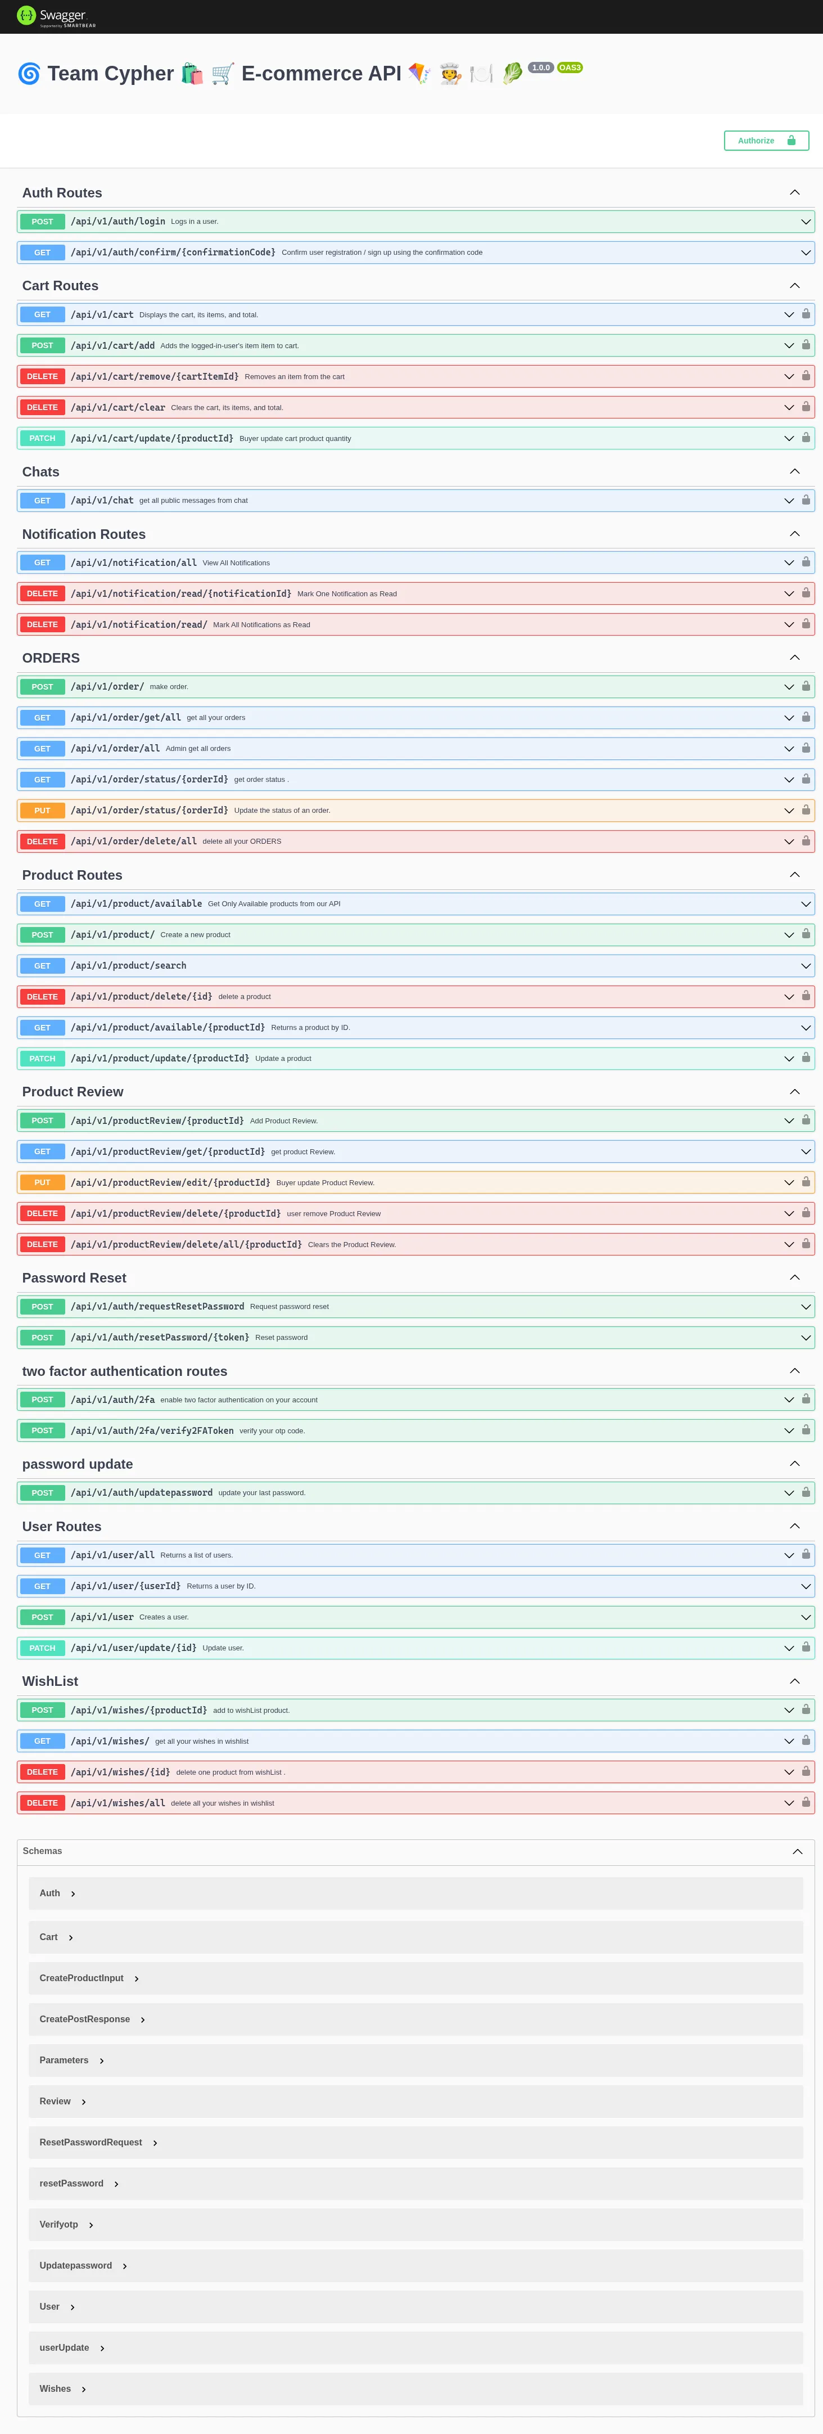823x2434 pixels.
Task: Click the Product Review tag heading
Action: coord(73,1091)
